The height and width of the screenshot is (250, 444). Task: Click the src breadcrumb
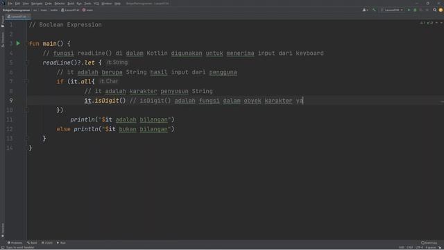35,10
